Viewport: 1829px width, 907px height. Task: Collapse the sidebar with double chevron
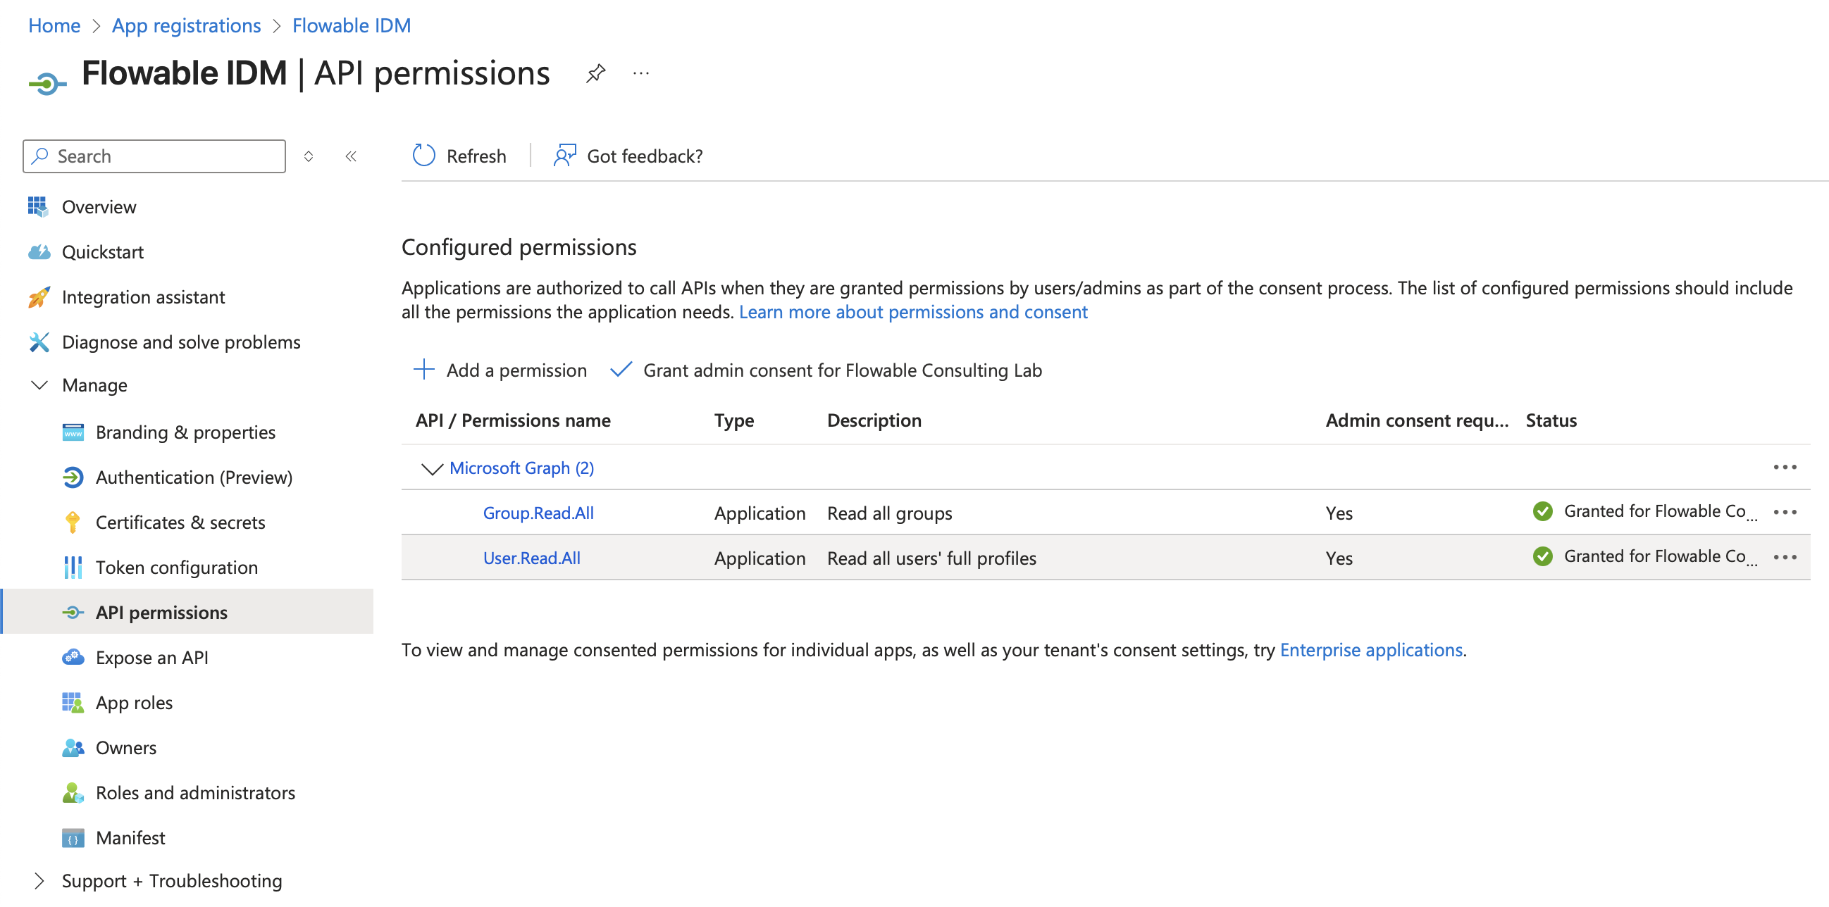pos(351,156)
